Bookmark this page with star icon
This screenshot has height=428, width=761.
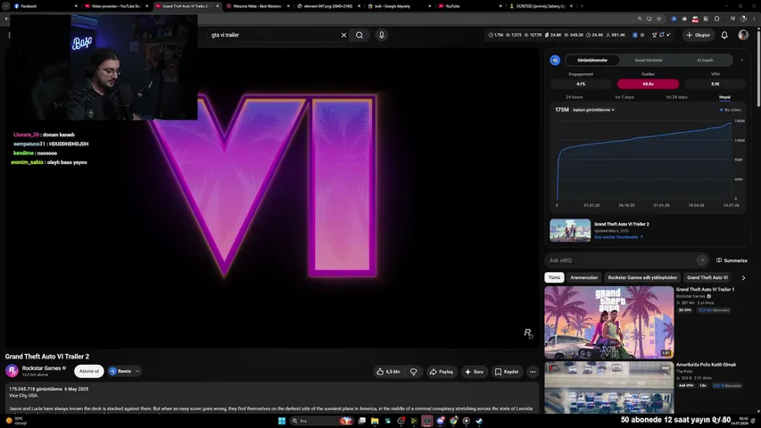coord(658,19)
